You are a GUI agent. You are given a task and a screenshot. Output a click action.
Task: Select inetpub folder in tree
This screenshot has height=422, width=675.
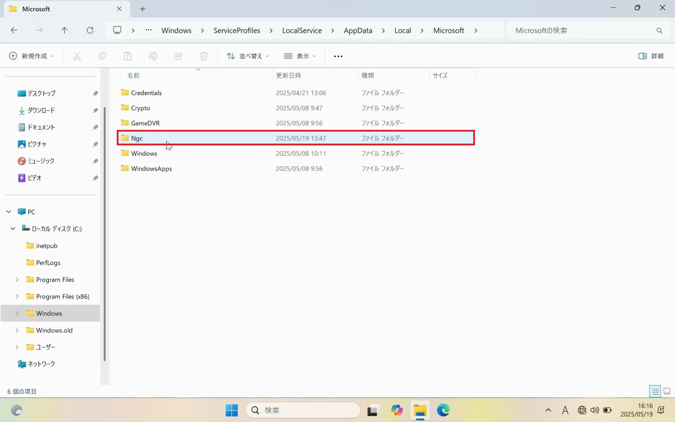[46, 246]
